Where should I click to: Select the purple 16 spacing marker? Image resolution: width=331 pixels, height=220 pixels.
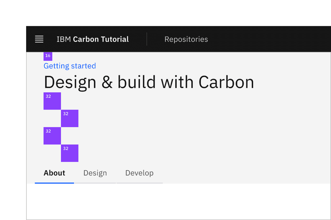pos(48,56)
